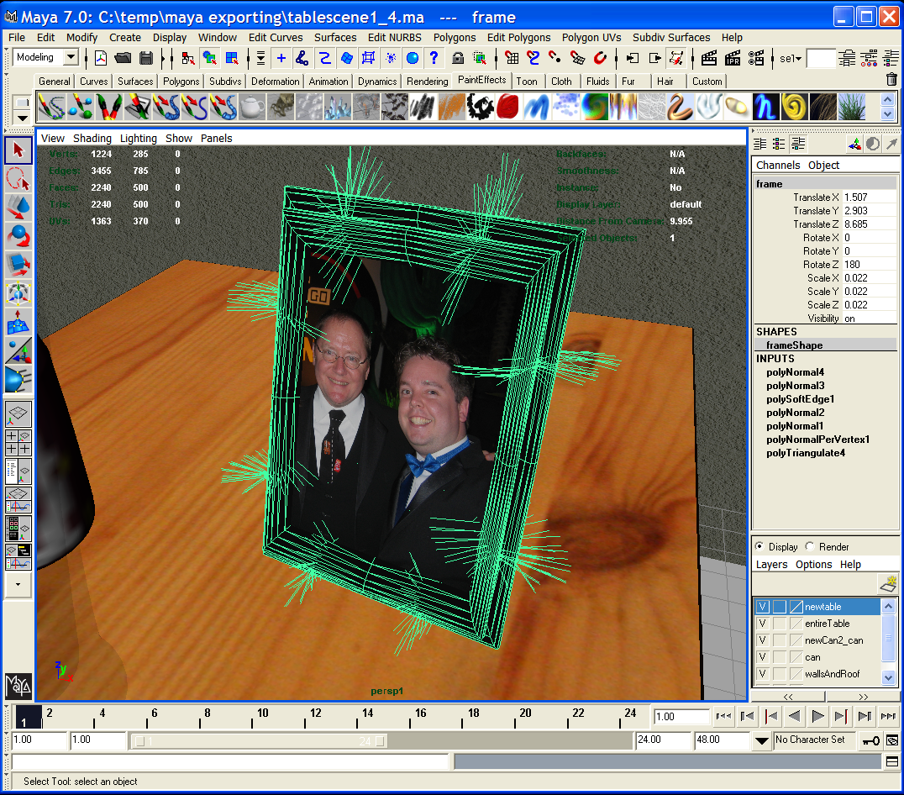Select the arrow Select tool in the toolbox

pos(18,151)
